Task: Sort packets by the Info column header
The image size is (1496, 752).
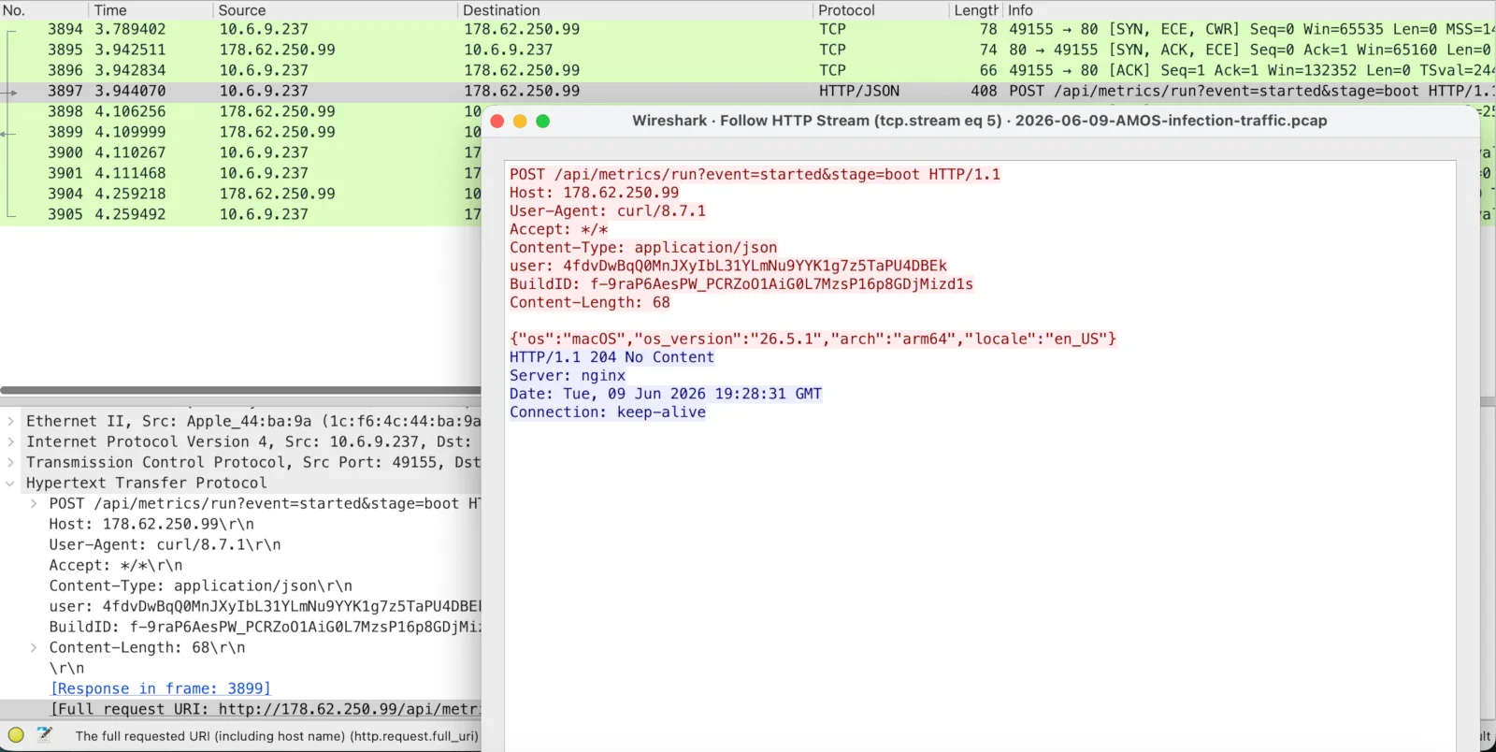Action: (1249, 10)
